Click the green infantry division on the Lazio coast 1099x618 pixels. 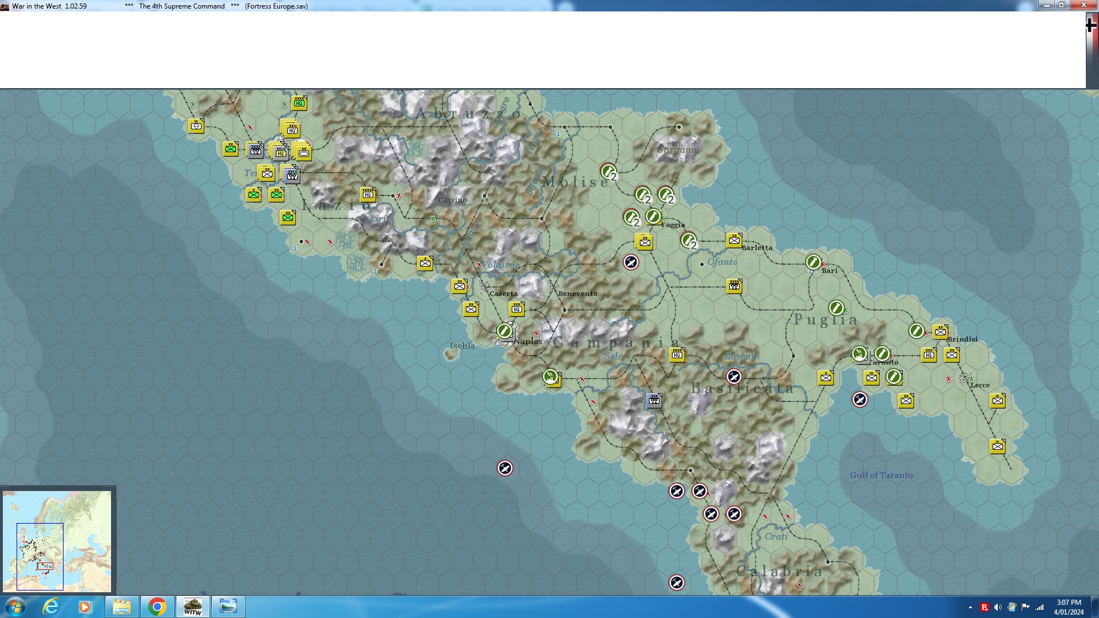(288, 217)
